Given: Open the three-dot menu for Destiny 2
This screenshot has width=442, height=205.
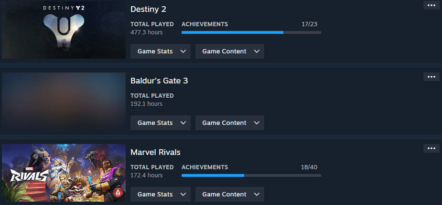Looking at the screenshot, I should 431,5.
